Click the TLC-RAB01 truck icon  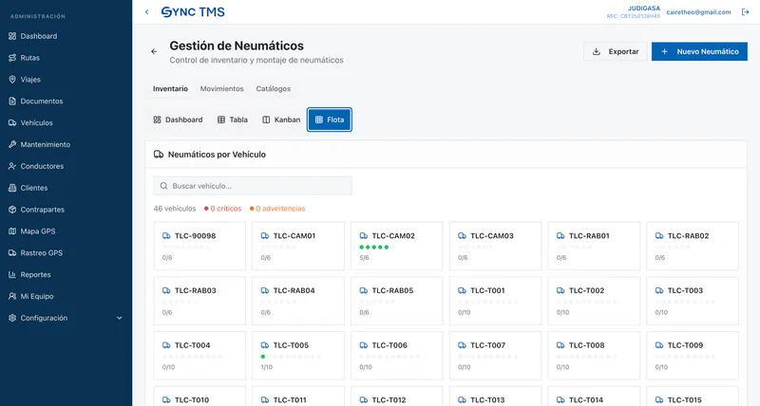pos(560,235)
